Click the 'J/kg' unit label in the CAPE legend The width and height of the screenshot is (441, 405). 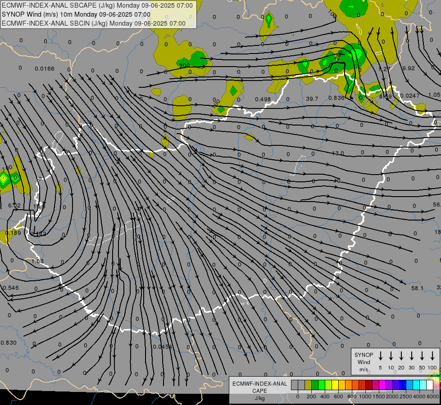pos(259,398)
